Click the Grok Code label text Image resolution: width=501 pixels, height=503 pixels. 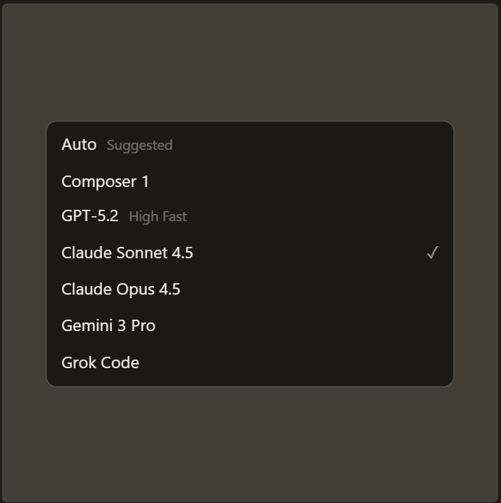[100, 362]
